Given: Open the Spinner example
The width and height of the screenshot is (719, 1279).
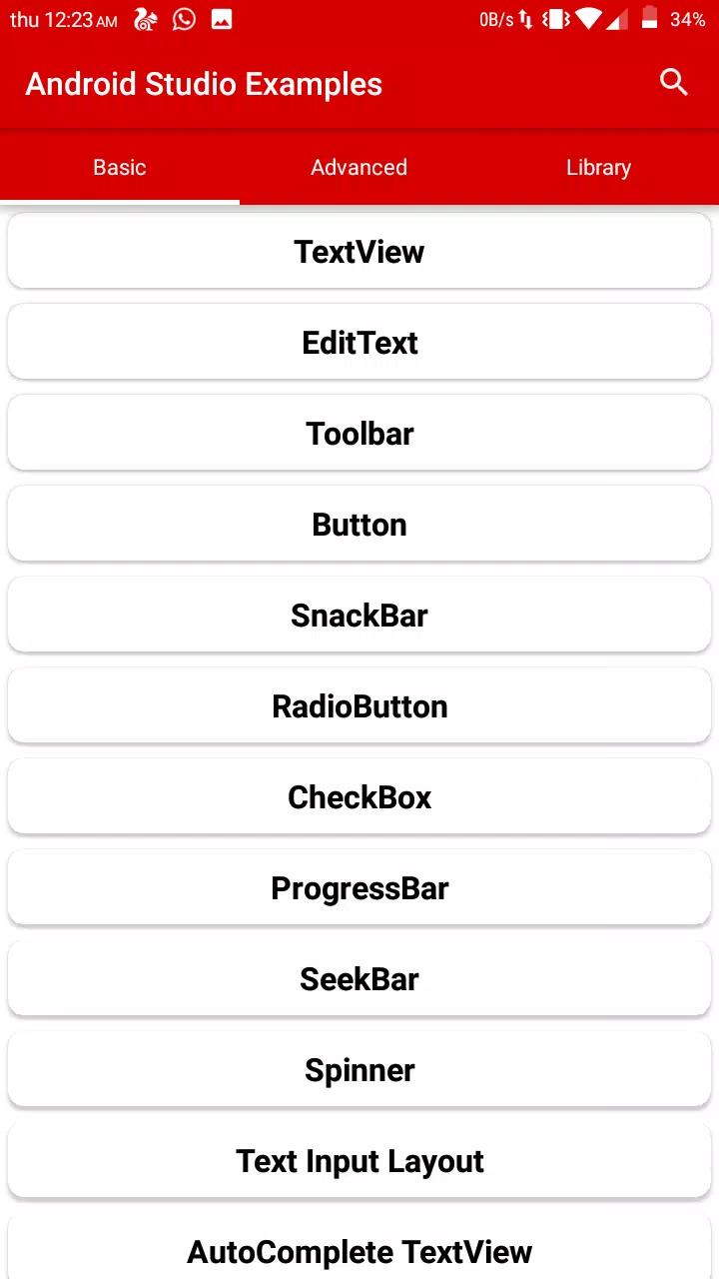Looking at the screenshot, I should point(359,1070).
